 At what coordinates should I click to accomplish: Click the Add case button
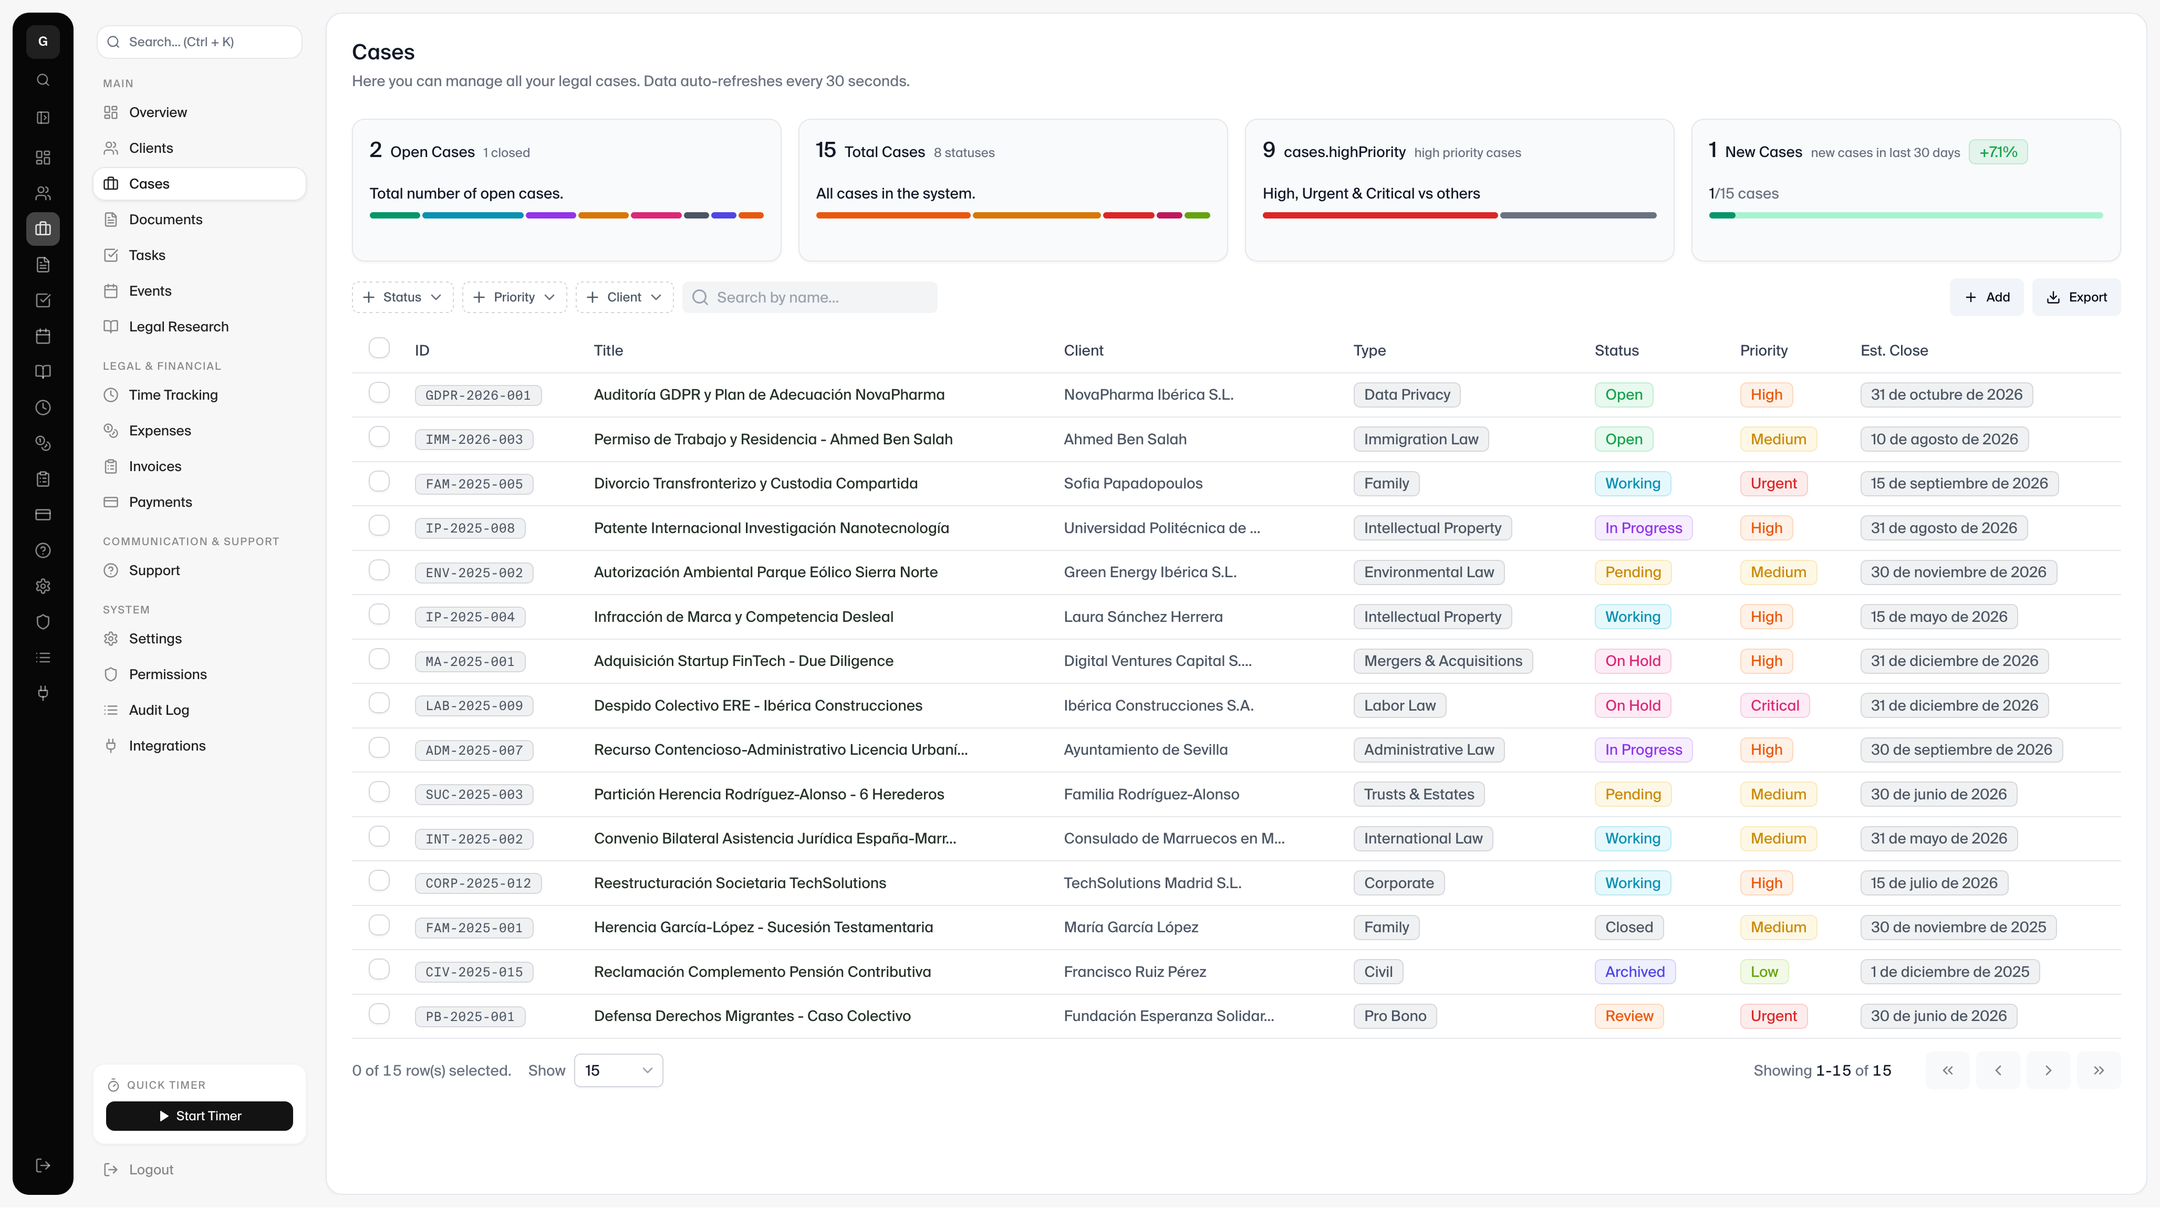1987,298
